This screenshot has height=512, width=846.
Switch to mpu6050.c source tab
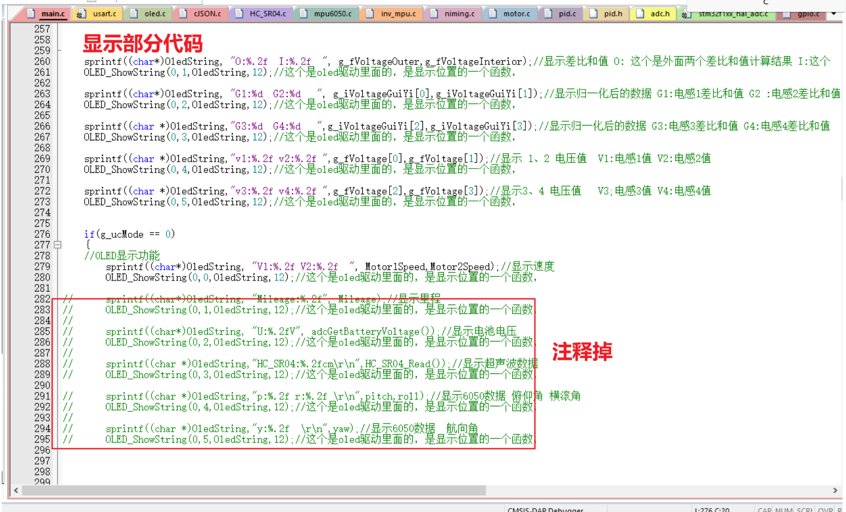pyautogui.click(x=332, y=14)
